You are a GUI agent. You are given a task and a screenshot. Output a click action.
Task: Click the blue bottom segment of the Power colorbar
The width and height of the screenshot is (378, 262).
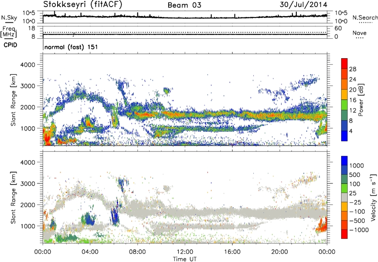click(x=344, y=136)
